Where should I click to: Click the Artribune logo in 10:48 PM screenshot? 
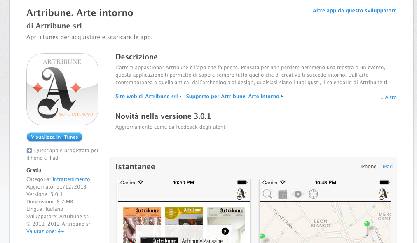384,194
